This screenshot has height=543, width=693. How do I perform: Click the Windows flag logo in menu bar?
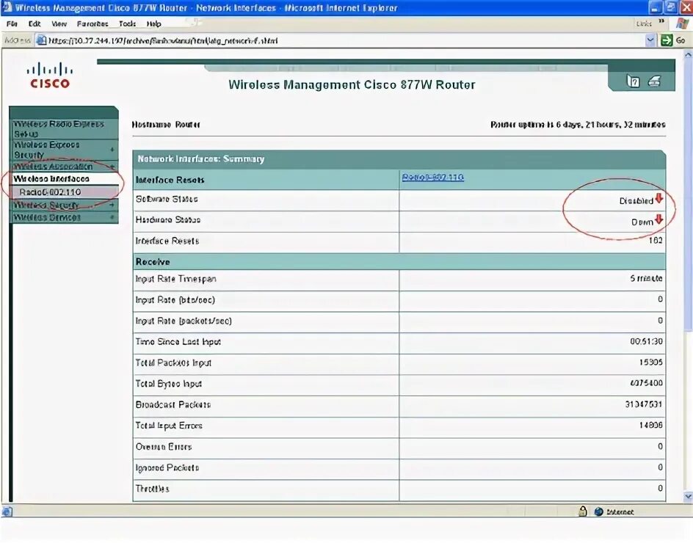click(682, 23)
